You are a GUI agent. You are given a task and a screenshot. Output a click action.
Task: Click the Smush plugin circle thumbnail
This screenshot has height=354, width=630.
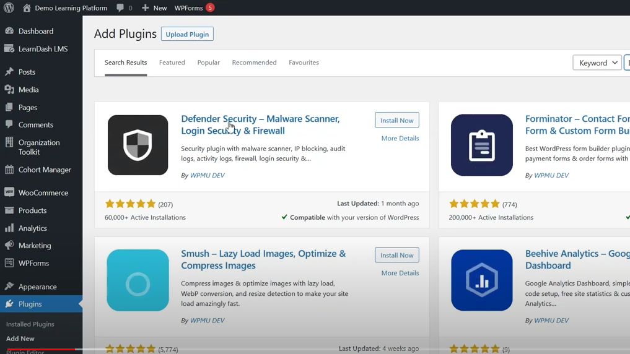[x=138, y=280]
